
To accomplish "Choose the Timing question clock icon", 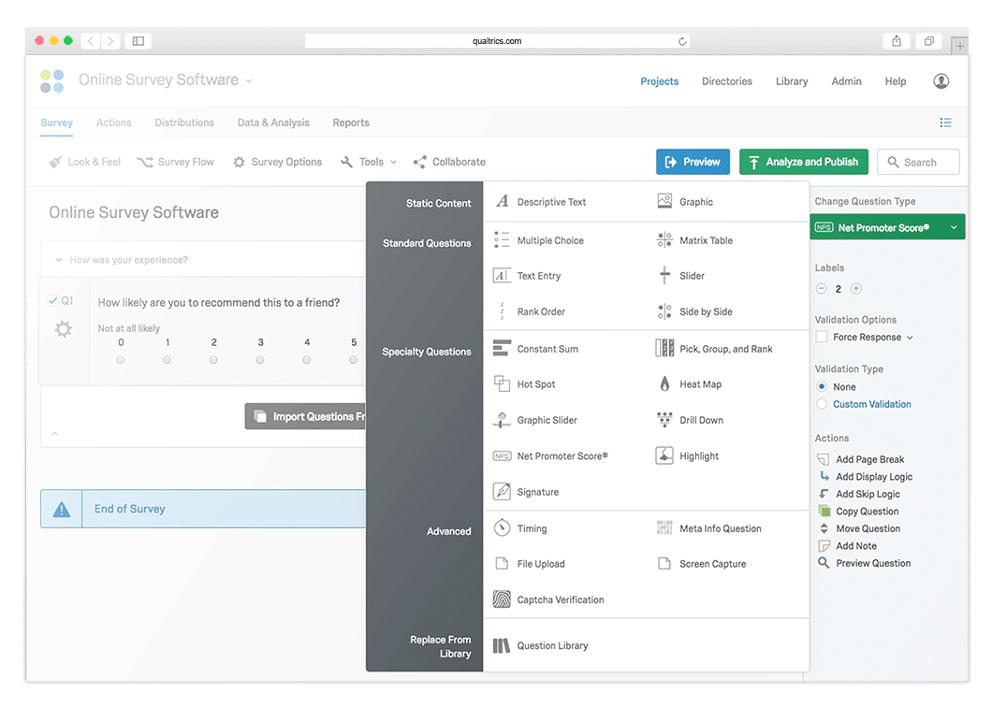I will [x=502, y=528].
